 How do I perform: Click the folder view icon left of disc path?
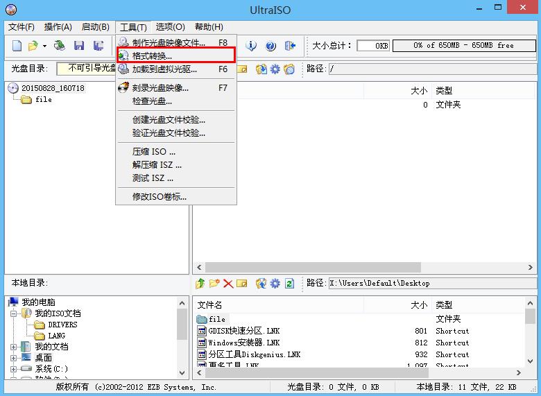(x=289, y=69)
